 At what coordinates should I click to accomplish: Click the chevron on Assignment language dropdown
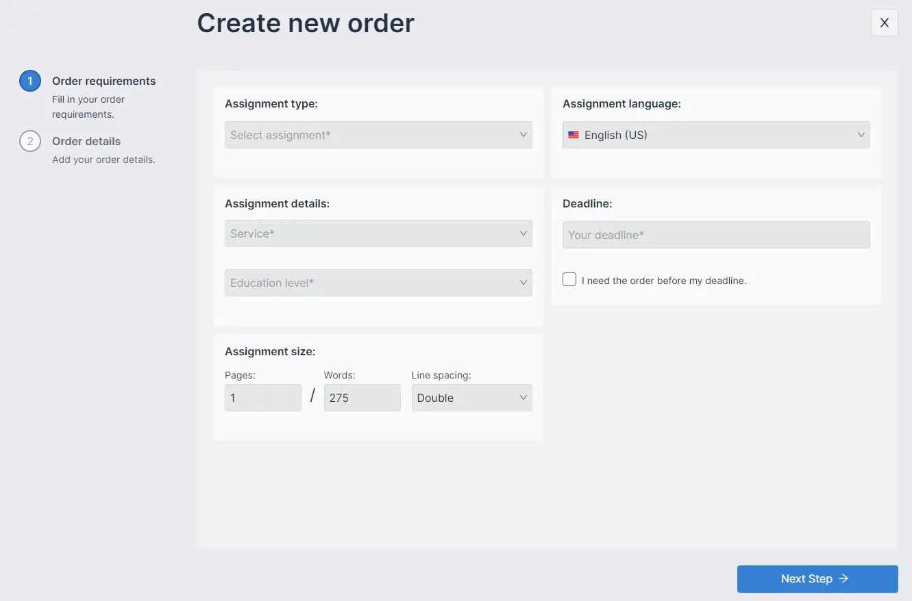coord(861,135)
